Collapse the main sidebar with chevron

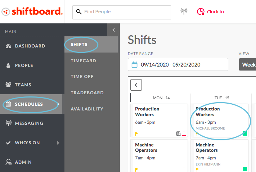113,30
